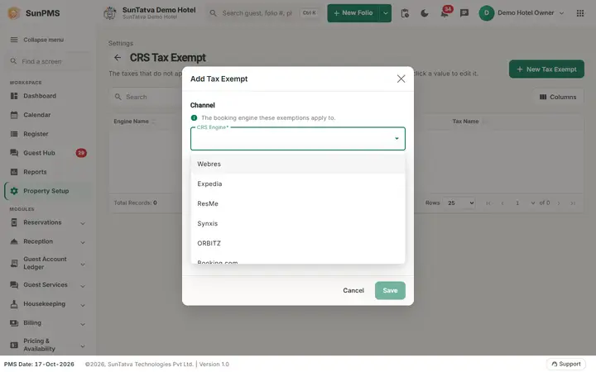This screenshot has width=596, height=372.
Task: Click the SunTatva Demo Hotel property icon
Action: pos(110,13)
